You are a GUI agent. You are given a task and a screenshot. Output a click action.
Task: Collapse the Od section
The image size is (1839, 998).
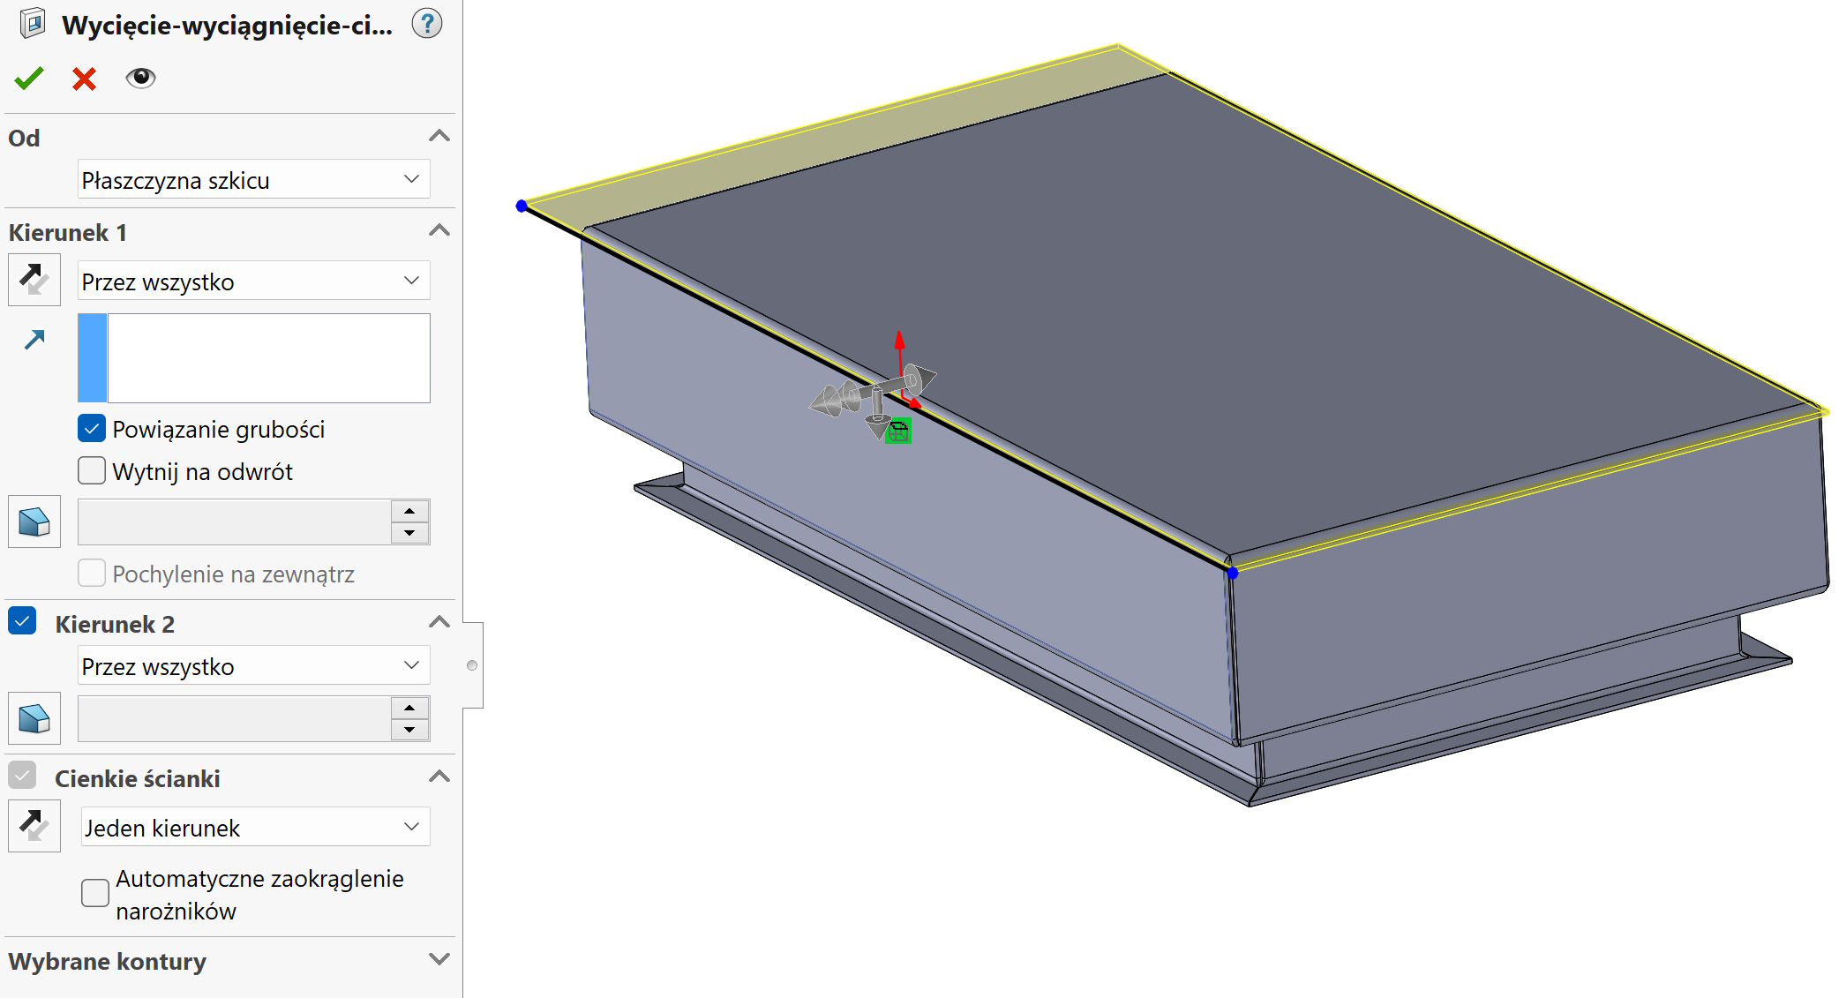(439, 137)
